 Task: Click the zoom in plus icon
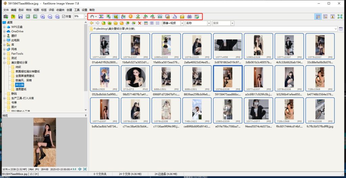(43, 16)
